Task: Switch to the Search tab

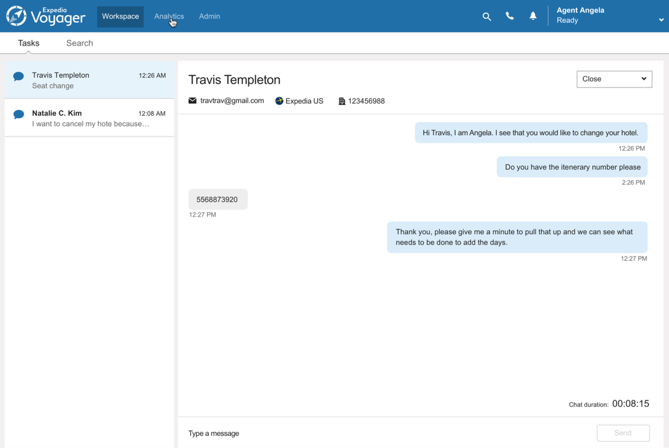Action: [80, 43]
